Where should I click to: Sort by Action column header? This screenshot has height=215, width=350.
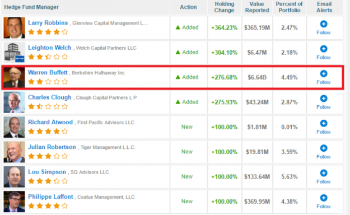(x=188, y=7)
